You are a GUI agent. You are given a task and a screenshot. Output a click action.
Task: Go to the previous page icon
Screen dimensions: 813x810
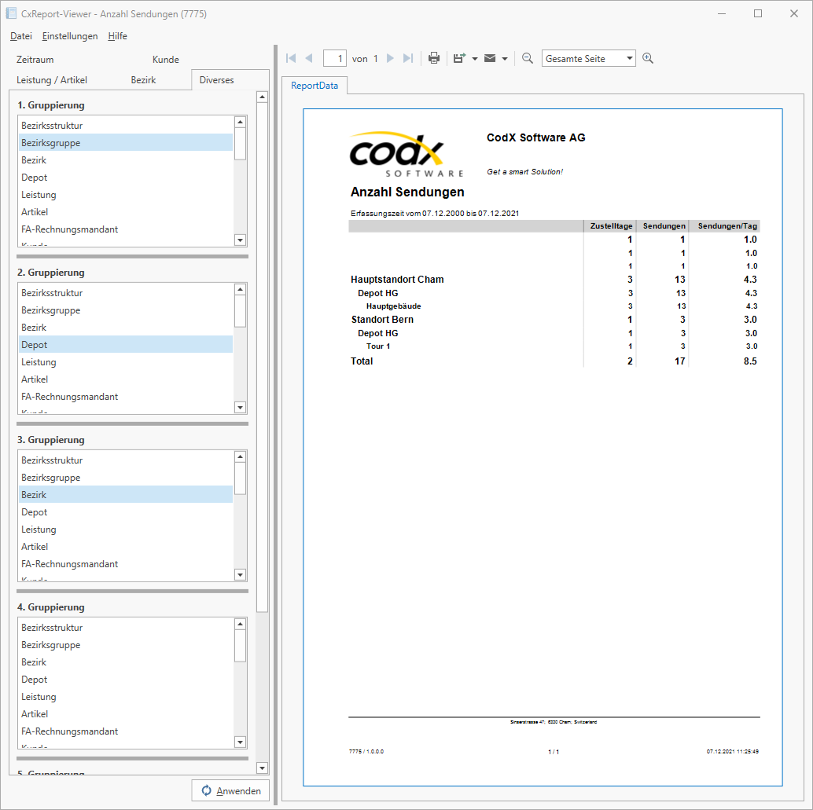310,57
